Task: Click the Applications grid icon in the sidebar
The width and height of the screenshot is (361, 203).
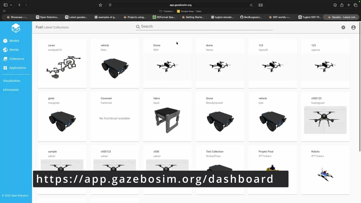Action: [x=5, y=68]
